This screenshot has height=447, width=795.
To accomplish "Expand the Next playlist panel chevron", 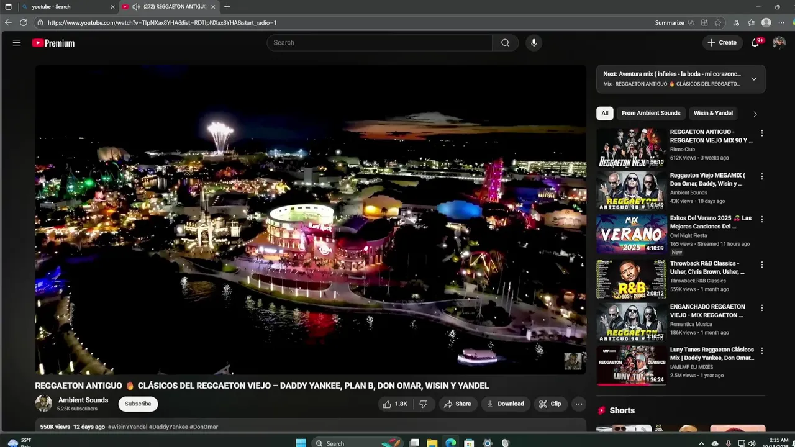I will [x=753, y=79].
